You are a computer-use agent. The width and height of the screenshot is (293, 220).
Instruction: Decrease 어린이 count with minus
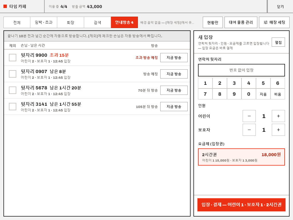click(x=249, y=116)
